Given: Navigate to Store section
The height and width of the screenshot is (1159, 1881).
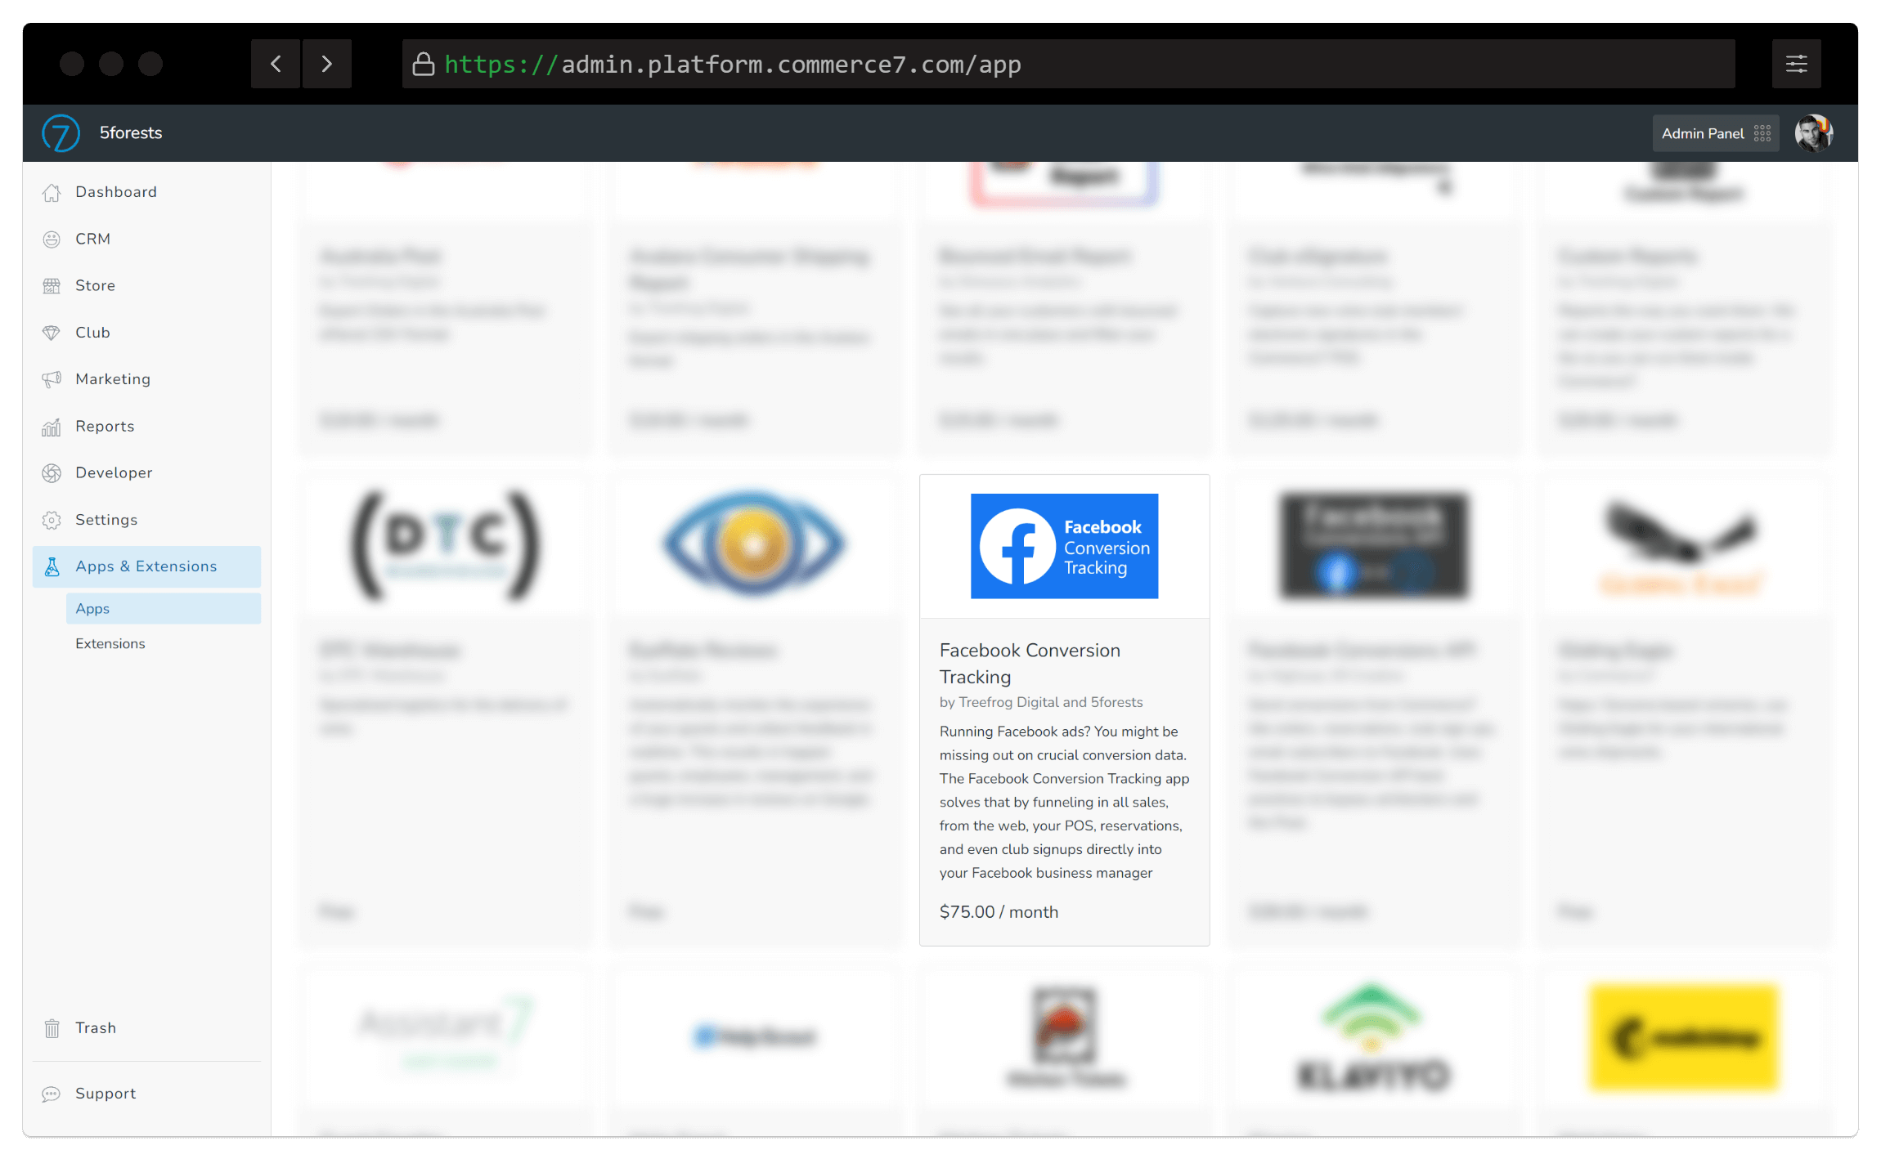Looking at the screenshot, I should pyautogui.click(x=96, y=284).
